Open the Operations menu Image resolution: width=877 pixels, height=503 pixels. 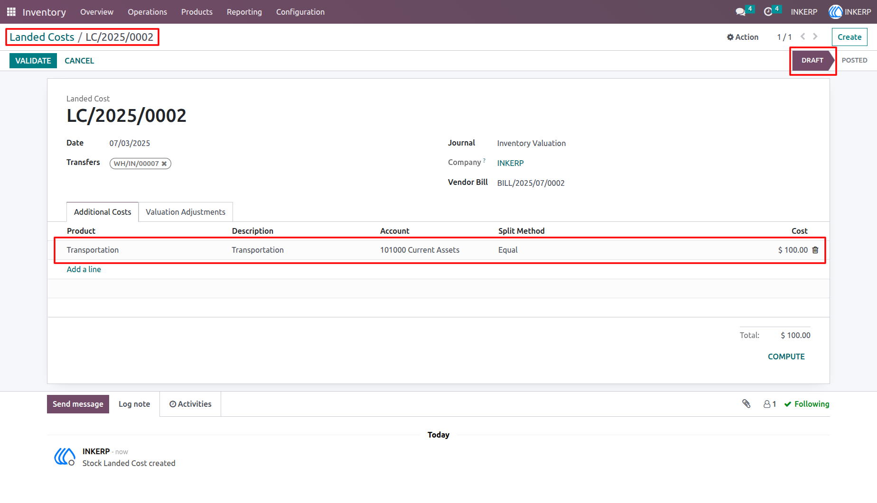(x=147, y=12)
